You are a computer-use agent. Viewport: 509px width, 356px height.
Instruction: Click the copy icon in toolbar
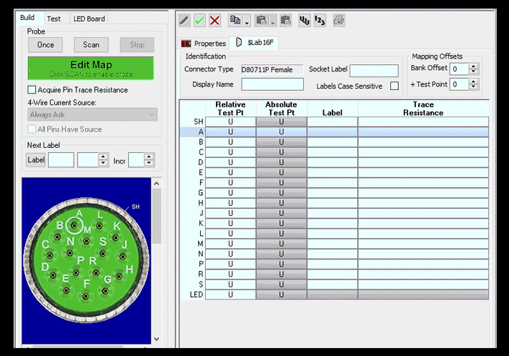click(x=234, y=21)
